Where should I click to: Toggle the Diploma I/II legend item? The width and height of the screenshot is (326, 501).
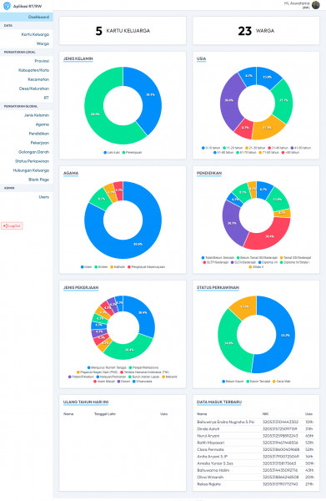point(268,262)
